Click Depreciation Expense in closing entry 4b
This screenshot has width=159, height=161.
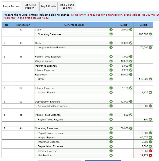coord(74,146)
